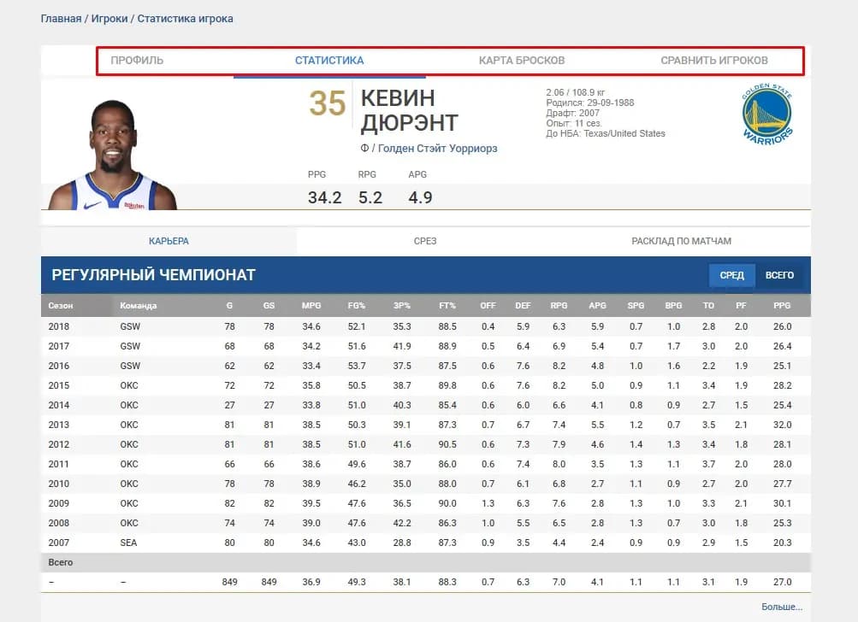
Task: Click the Больше... link
Action: tap(781, 607)
